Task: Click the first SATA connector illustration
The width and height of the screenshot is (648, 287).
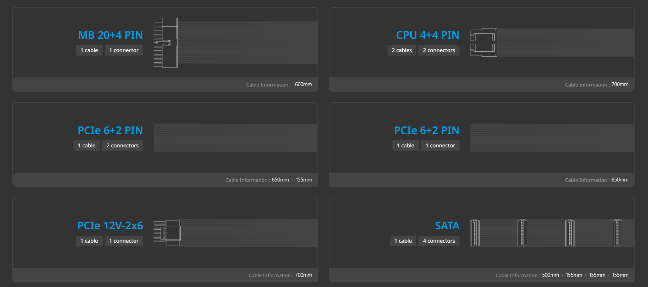Action: tap(475, 233)
